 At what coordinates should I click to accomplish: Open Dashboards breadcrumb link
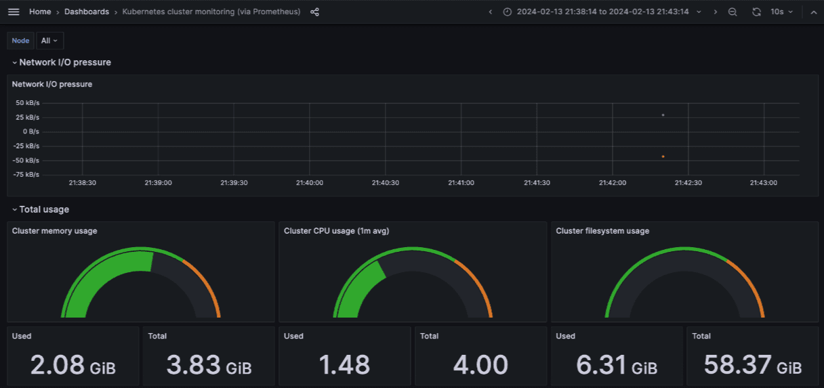pyautogui.click(x=86, y=12)
